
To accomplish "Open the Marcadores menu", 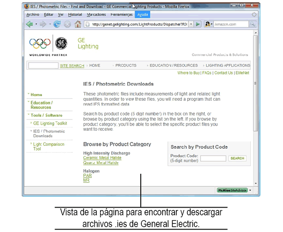I will coord(96,15).
